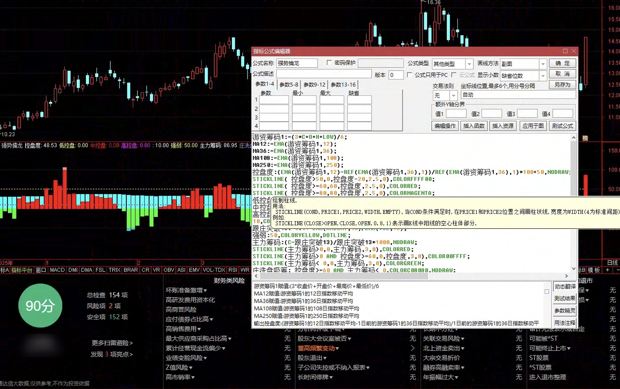
Task: Open the 发现 3 项亮点 link
Action: click(112, 354)
